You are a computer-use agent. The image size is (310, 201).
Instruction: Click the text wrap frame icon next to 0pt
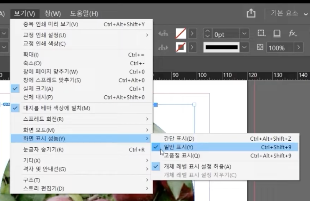point(261,33)
